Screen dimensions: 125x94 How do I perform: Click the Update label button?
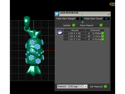pyautogui.click(x=67, y=25)
